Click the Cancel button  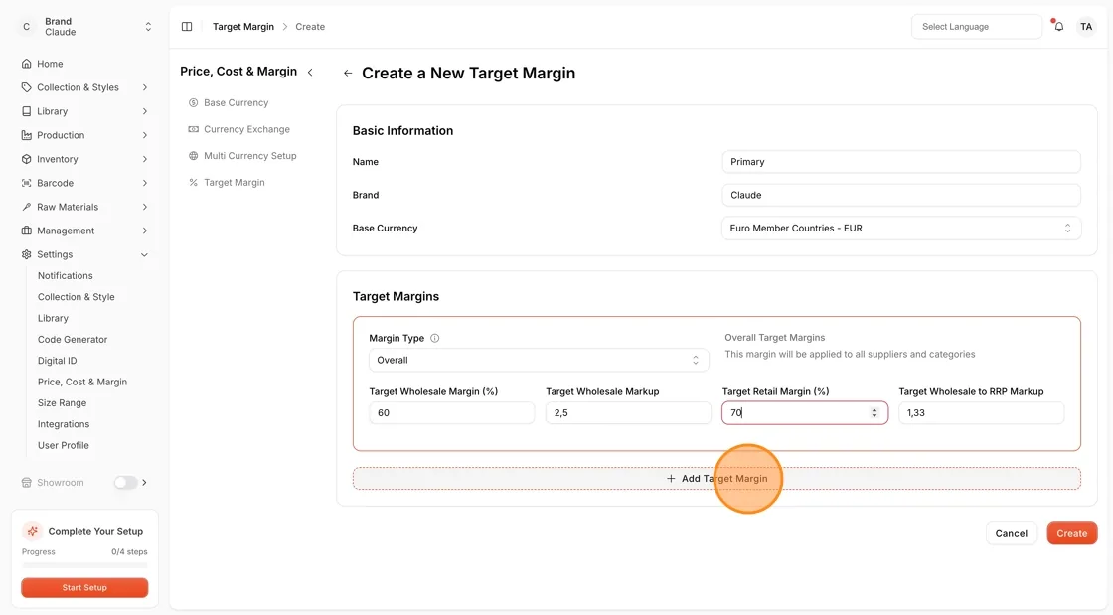tap(1011, 533)
